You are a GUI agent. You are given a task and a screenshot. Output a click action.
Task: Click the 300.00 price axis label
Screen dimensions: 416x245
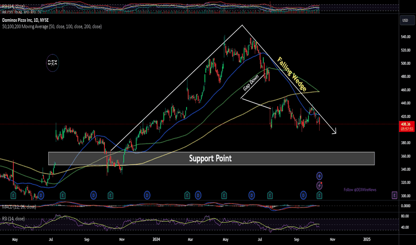click(406, 196)
